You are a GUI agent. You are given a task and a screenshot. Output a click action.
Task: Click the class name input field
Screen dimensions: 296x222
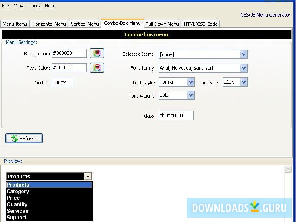(176, 115)
